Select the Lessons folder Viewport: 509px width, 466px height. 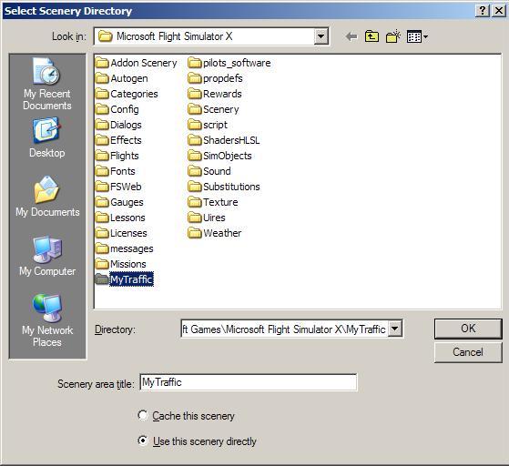pos(121,218)
